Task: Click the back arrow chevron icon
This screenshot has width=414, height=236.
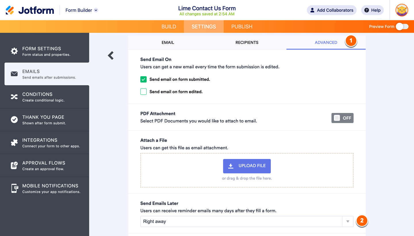Action: (111, 55)
